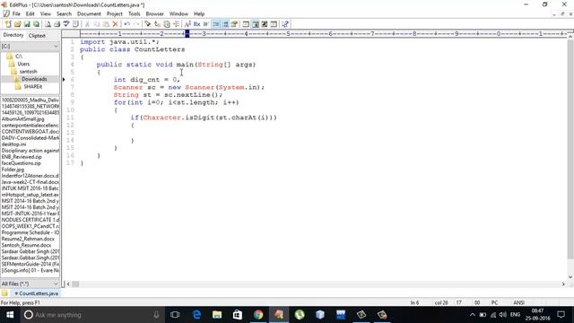
Task: Click the Find toolbar icon
Action: pos(147,24)
